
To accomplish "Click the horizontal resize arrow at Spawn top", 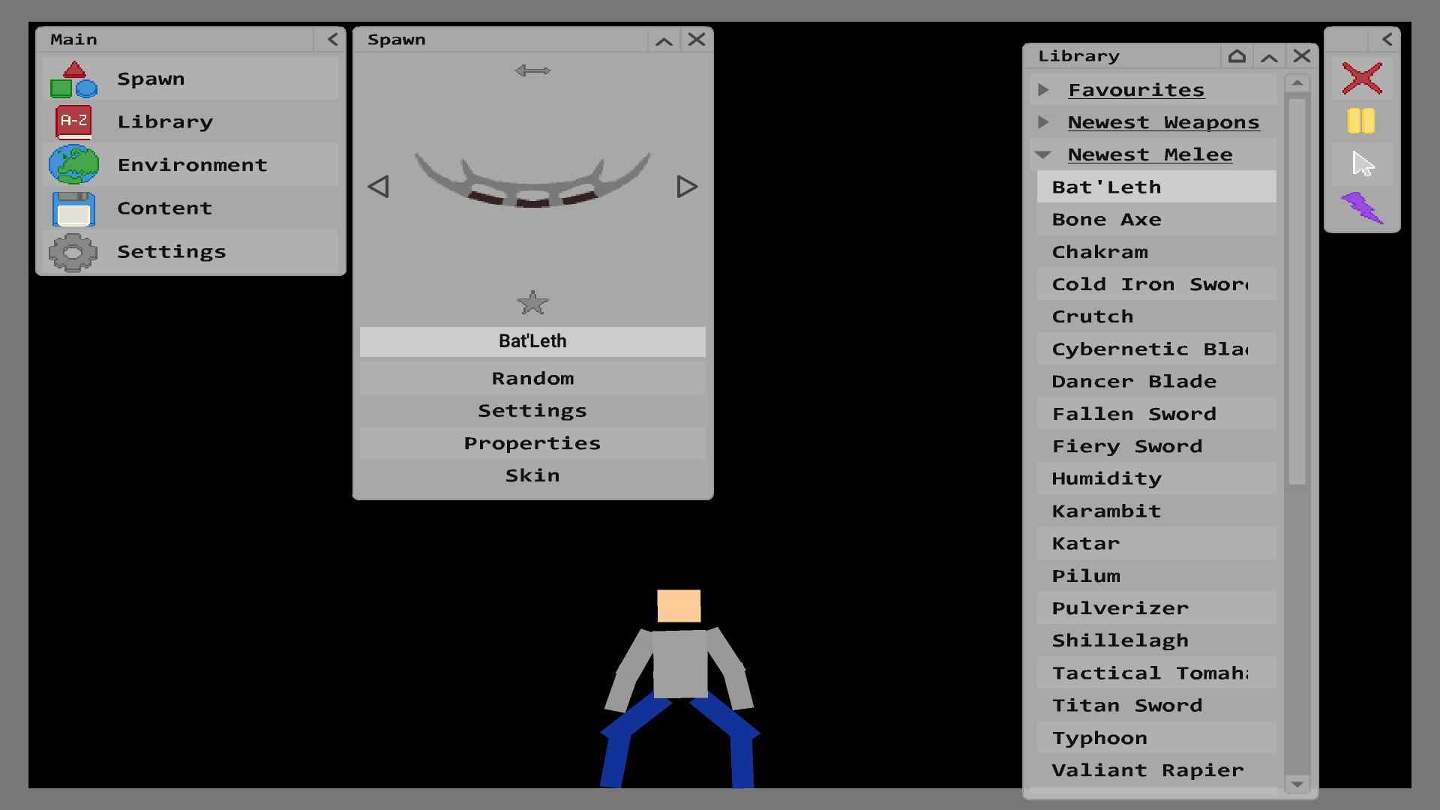I will pyautogui.click(x=533, y=69).
